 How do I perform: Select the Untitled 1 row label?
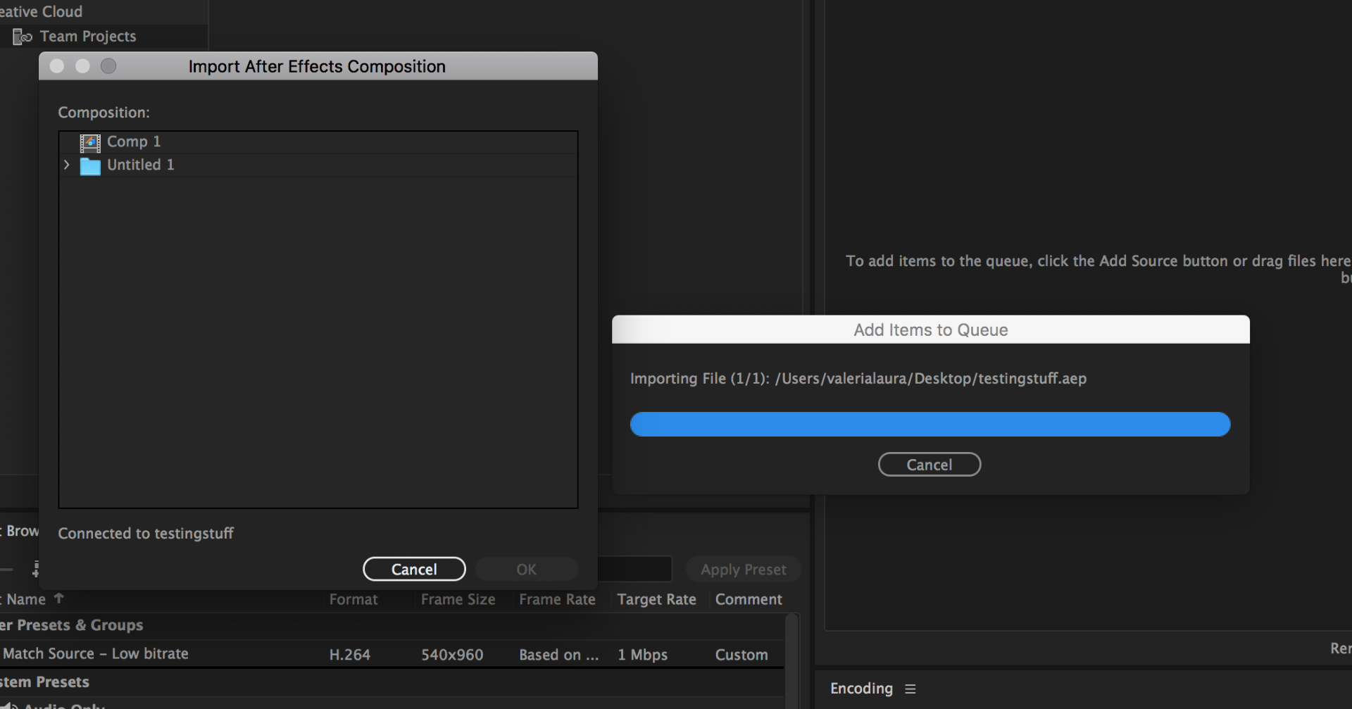(x=141, y=165)
